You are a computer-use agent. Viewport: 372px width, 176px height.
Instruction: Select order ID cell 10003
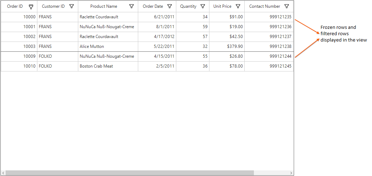pyautogui.click(x=19, y=47)
